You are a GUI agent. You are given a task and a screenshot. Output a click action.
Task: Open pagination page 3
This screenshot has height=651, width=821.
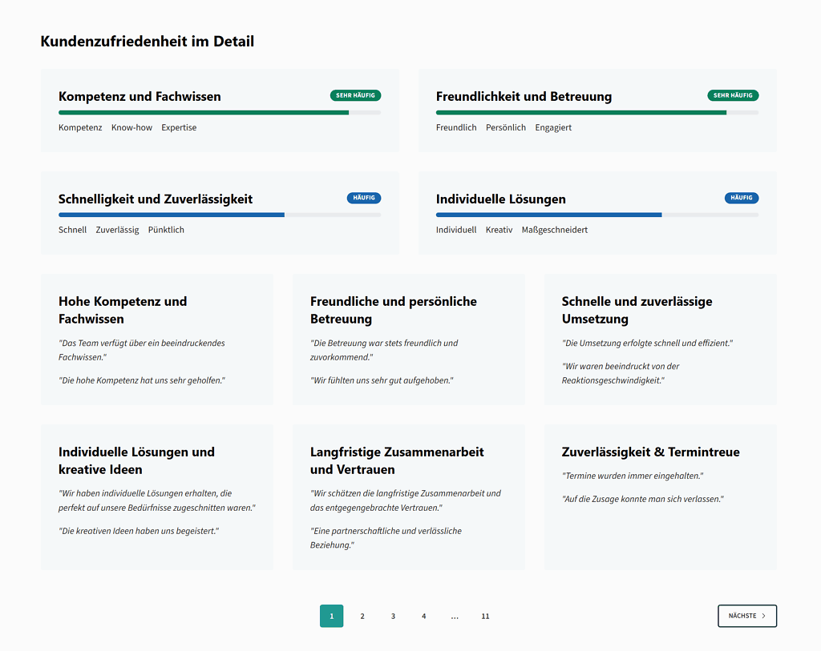pyautogui.click(x=393, y=616)
